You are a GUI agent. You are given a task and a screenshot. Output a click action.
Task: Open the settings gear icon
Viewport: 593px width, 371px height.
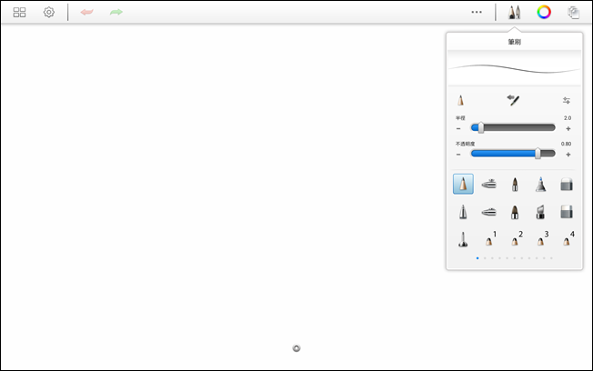(x=49, y=13)
